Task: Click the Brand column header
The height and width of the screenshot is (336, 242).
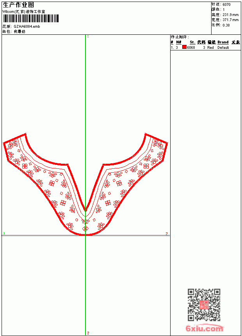Action: 223,42
